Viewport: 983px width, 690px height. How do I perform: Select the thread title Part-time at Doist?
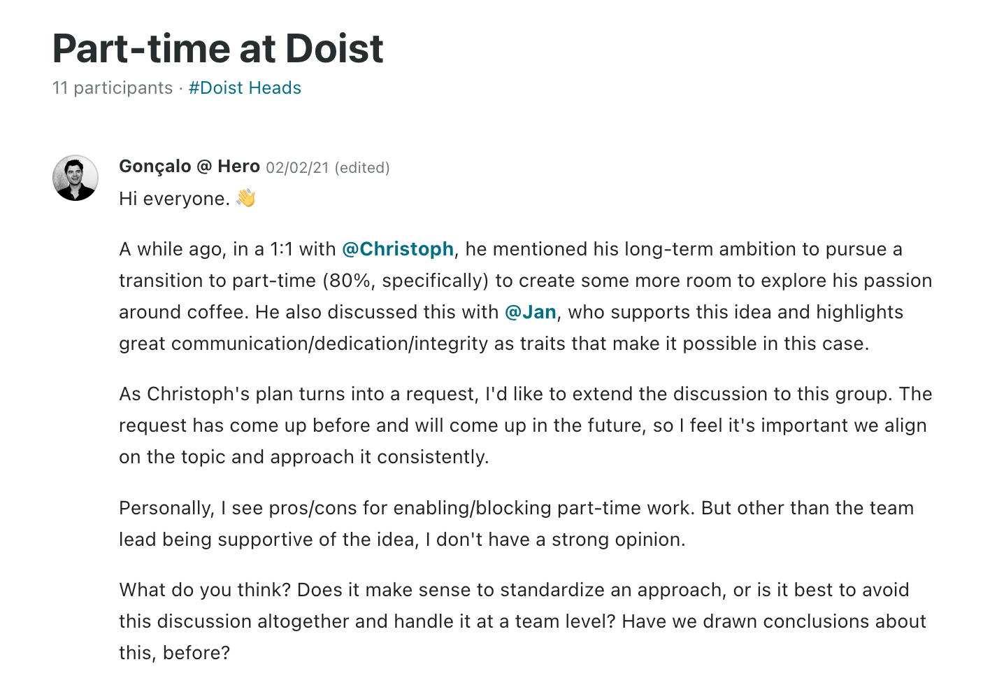point(217,48)
